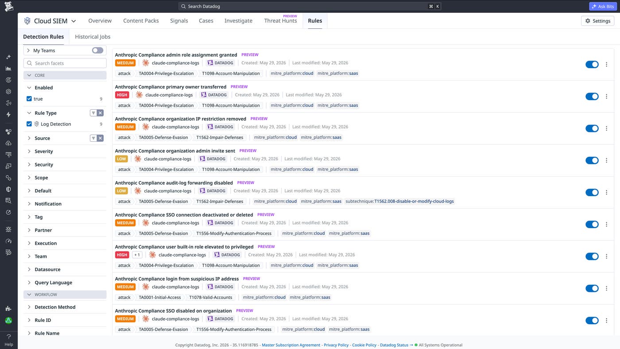Switch to the Historical Jobs tab
Image resolution: width=620 pixels, height=349 pixels.
(93, 37)
